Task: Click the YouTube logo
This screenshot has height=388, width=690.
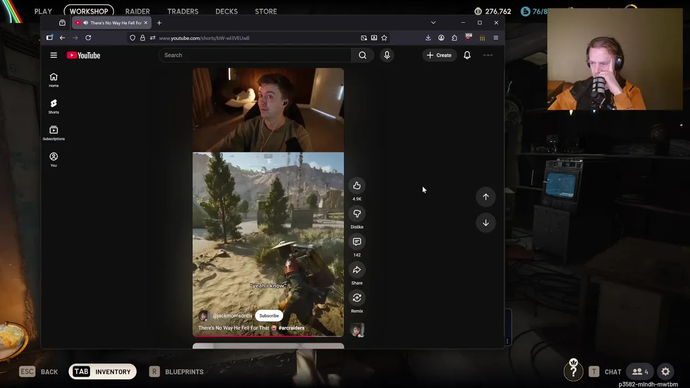Action: click(x=84, y=55)
